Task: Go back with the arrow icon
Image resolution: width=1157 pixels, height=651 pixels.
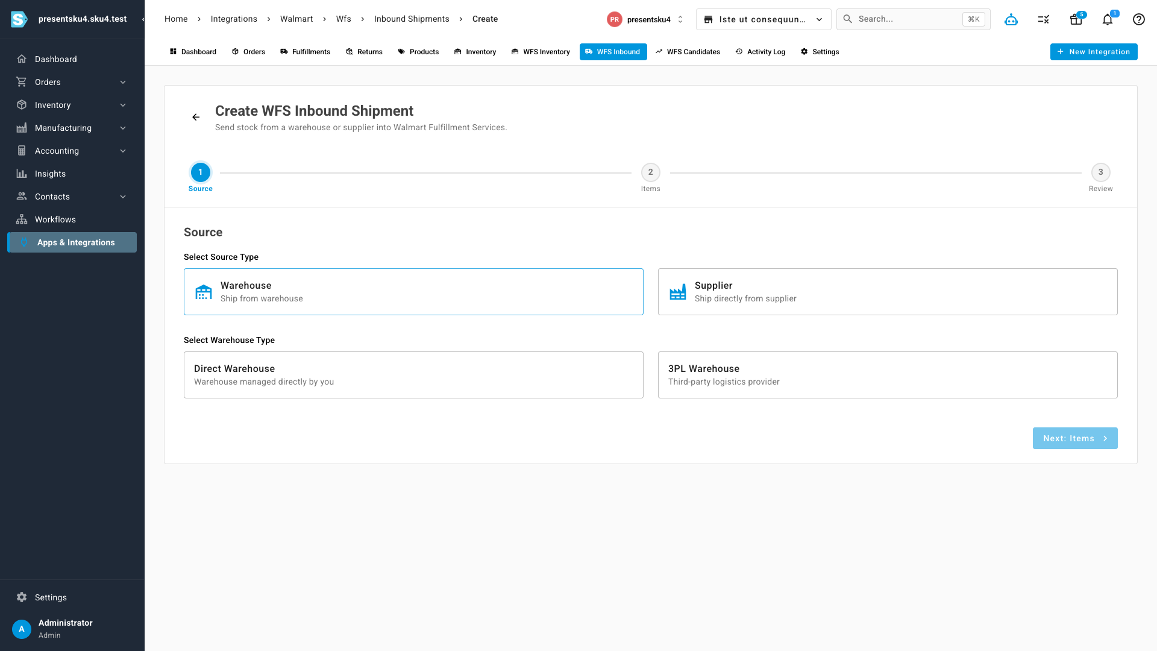Action: coord(196,117)
